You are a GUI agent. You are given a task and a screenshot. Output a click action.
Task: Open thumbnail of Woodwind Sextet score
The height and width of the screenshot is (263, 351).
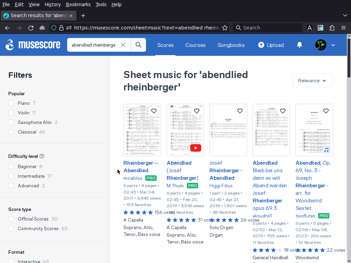coord(314,130)
